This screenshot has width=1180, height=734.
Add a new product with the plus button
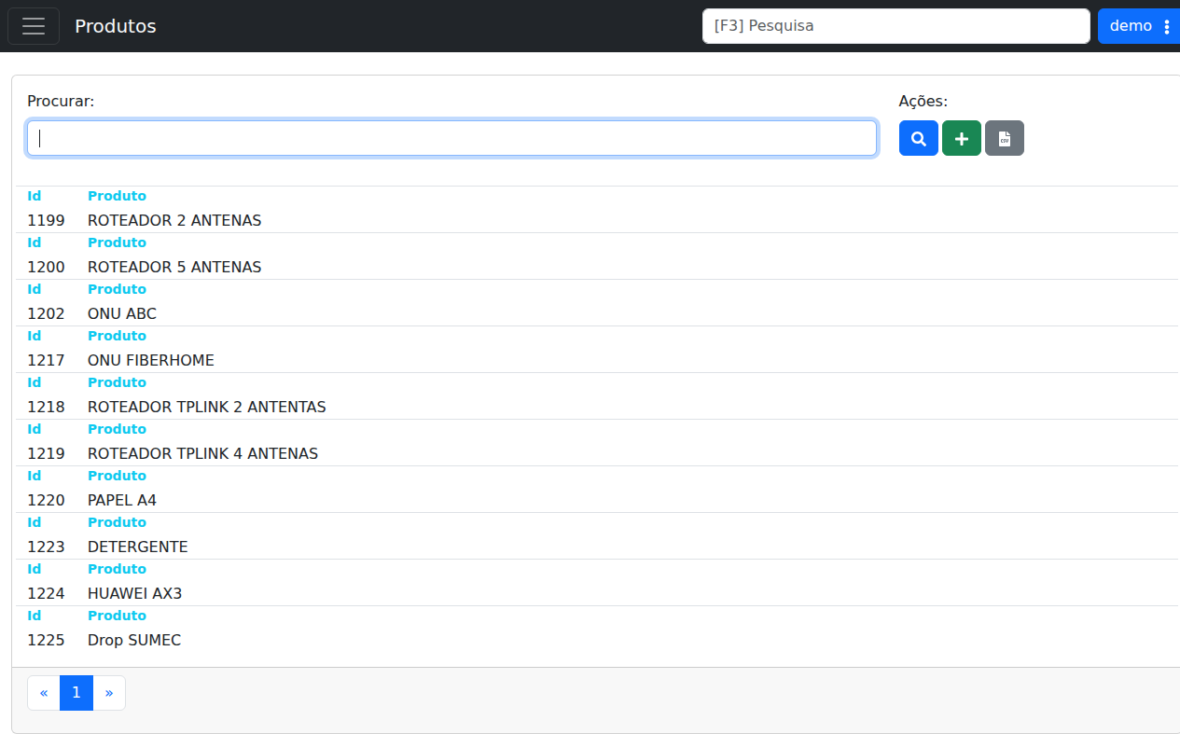click(x=962, y=138)
